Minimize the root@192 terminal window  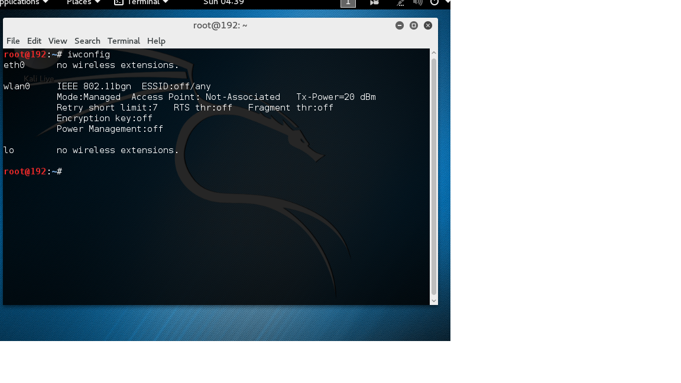400,25
